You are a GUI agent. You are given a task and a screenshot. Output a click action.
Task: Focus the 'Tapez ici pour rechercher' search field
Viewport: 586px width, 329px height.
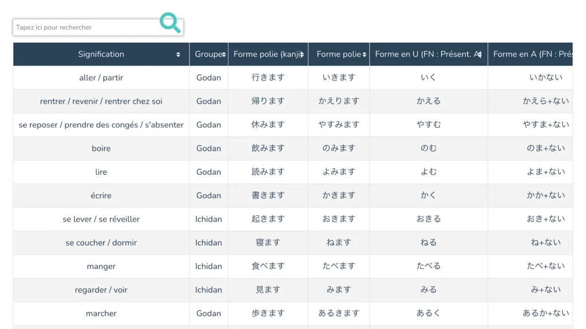point(86,27)
